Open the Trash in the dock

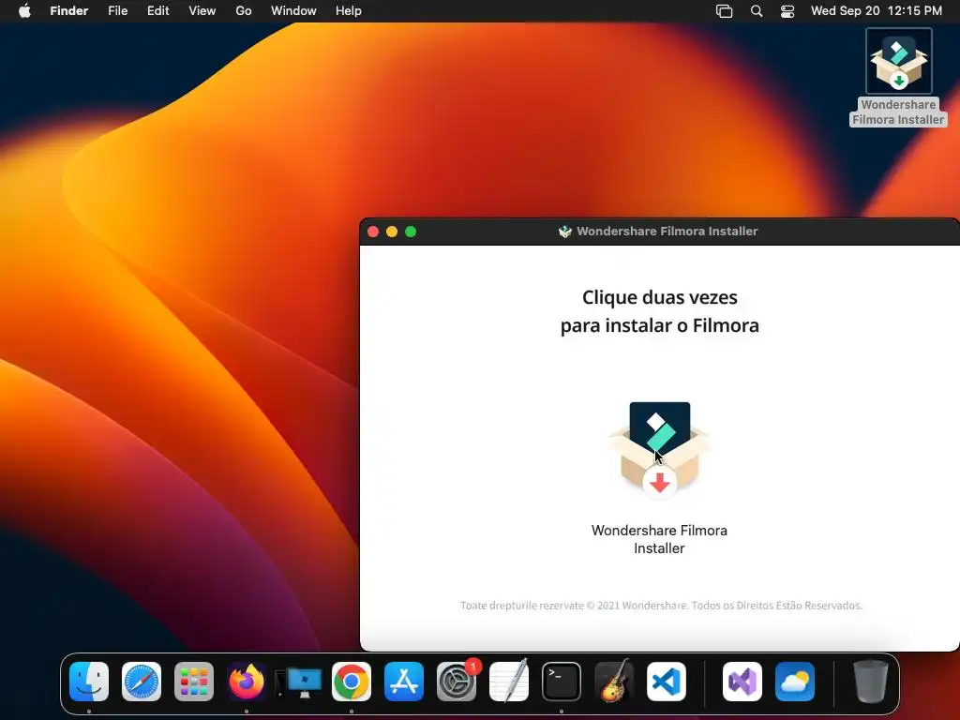pos(871,682)
